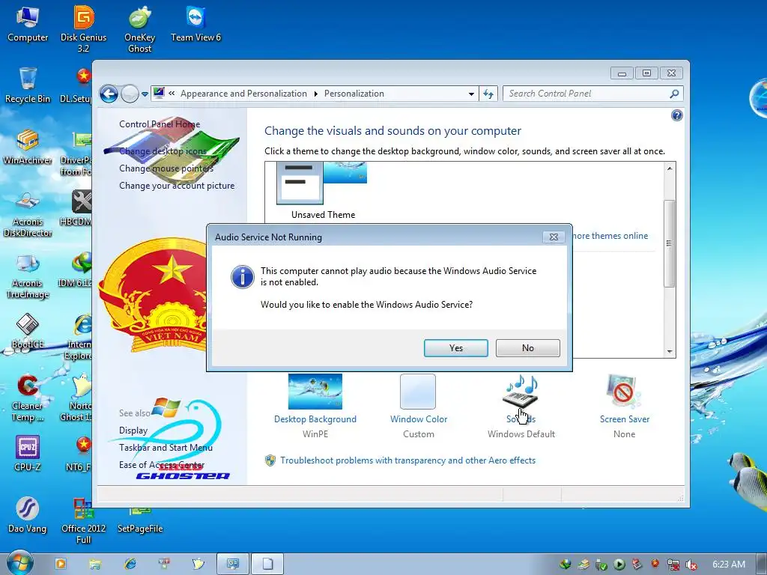Viewport: 767px width, 575px height.
Task: Open Troubleshoot transparency and Aero effects link
Action: 408,460
